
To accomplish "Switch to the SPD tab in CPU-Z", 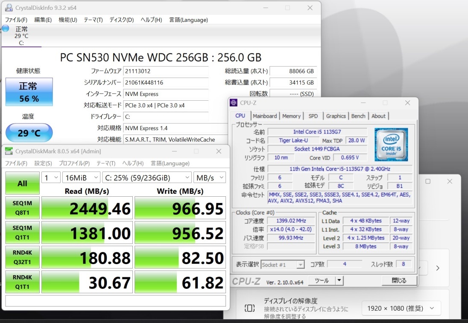I will [313, 116].
